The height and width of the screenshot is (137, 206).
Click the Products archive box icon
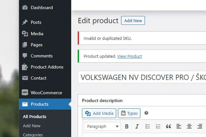pos(25,104)
